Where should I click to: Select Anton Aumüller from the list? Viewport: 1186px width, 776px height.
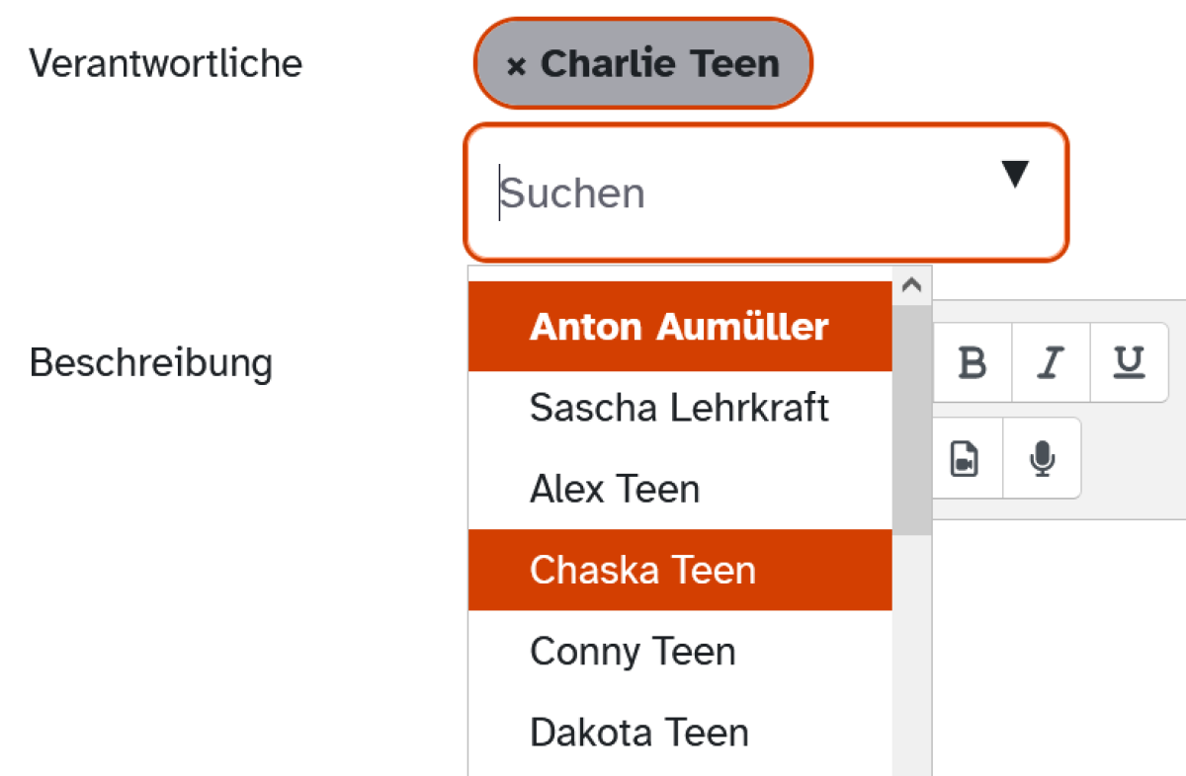(680, 327)
